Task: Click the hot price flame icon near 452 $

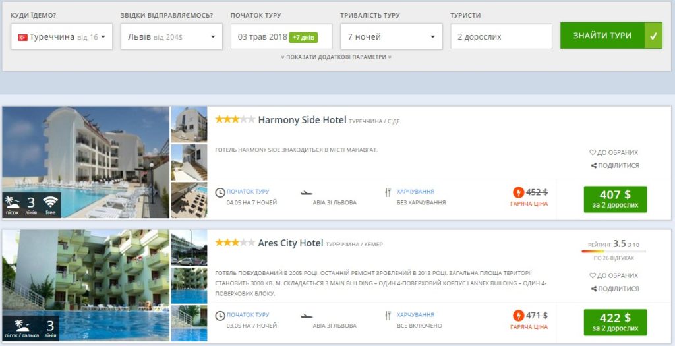Action: pyautogui.click(x=518, y=192)
